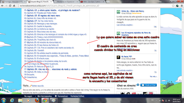The image size is (184, 103).
Task: Open Capitulo 15: El regreso del mero mero
Action: [x=42, y=15]
